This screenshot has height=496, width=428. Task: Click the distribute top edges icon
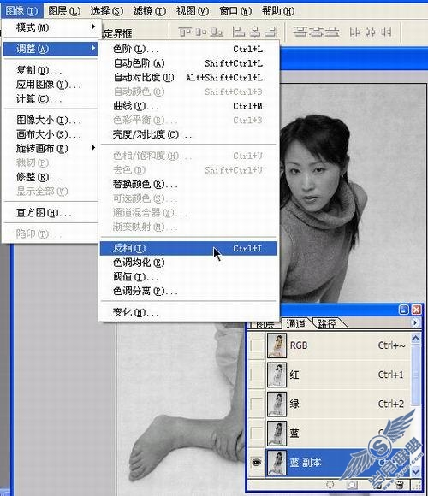(x=300, y=32)
